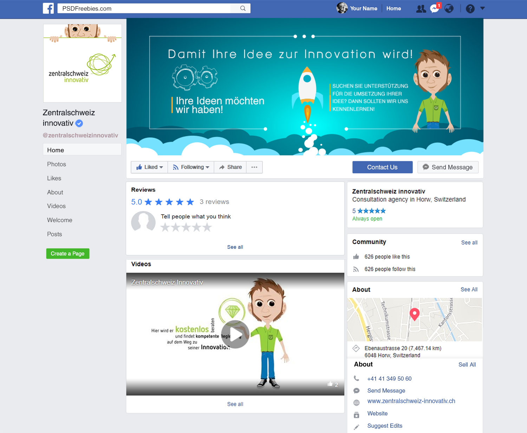Click the map location pin
Viewport: 527px width, 433px height.
415,314
